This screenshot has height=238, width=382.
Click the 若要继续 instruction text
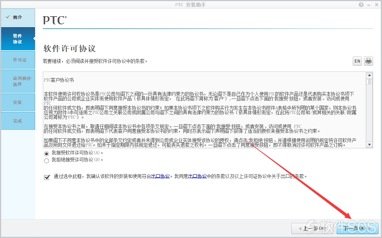pyautogui.click(x=95, y=61)
